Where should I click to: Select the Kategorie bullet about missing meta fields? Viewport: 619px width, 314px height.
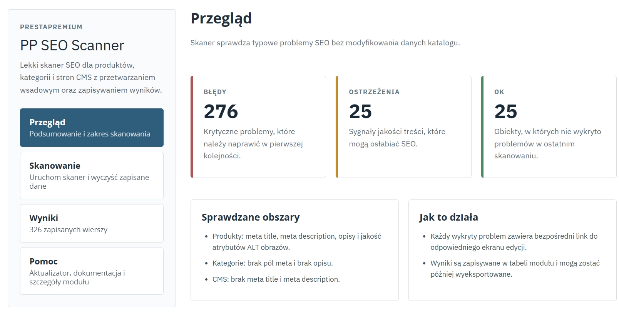tap(271, 263)
